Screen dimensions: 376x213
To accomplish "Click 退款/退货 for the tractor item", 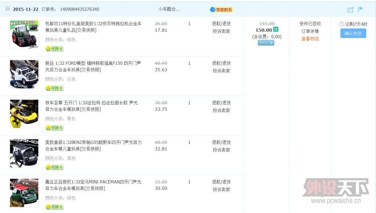I will click(221, 24).
